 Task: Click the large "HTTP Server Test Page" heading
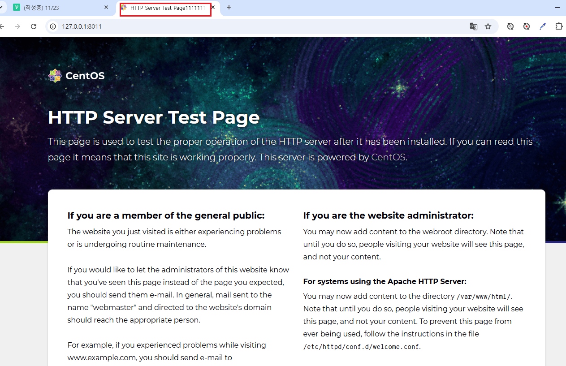pos(154,117)
